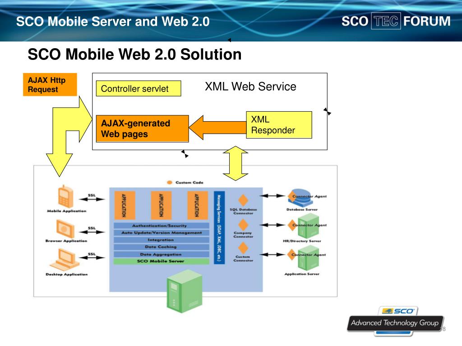Click the AJAX Http Request box

point(50,85)
